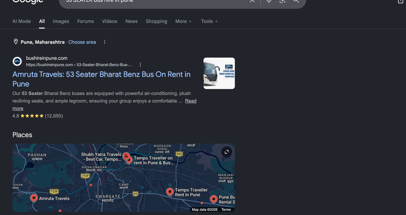Click the bushireinpune.com site favicon
Viewport: 406px width, 215px height.
(17, 61)
